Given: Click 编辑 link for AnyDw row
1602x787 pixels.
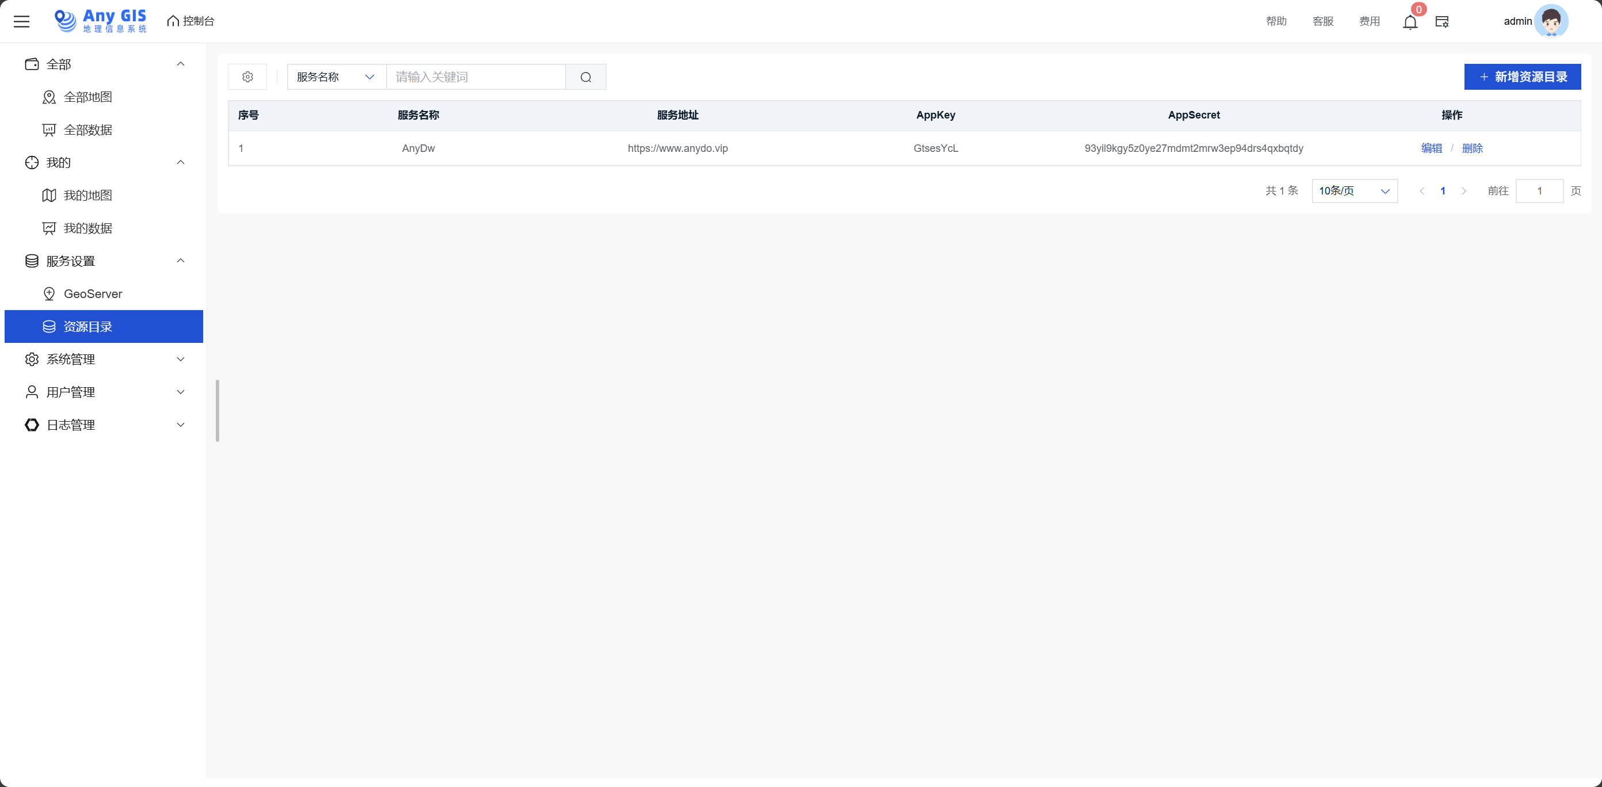Looking at the screenshot, I should click(1431, 148).
